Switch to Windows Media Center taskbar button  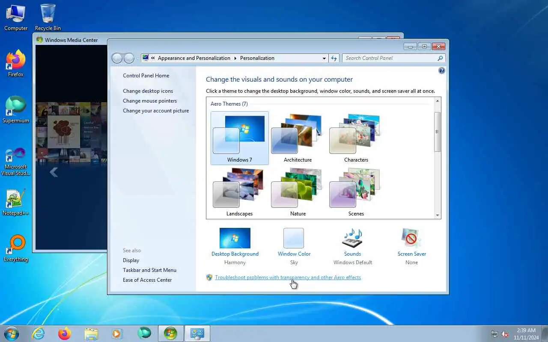point(170,333)
